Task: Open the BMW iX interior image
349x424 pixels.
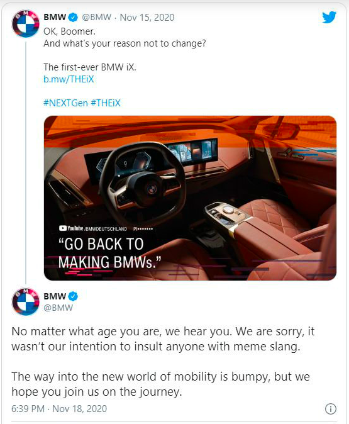Action: pyautogui.click(x=190, y=198)
